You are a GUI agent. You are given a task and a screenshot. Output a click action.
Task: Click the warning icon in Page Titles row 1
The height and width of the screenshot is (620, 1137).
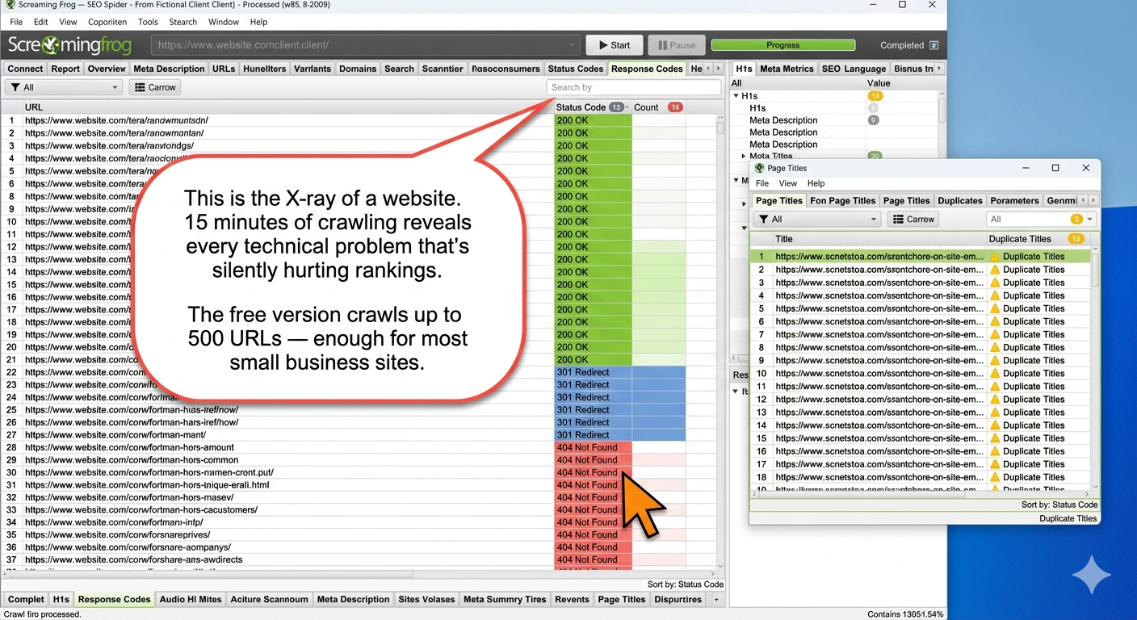pos(995,257)
